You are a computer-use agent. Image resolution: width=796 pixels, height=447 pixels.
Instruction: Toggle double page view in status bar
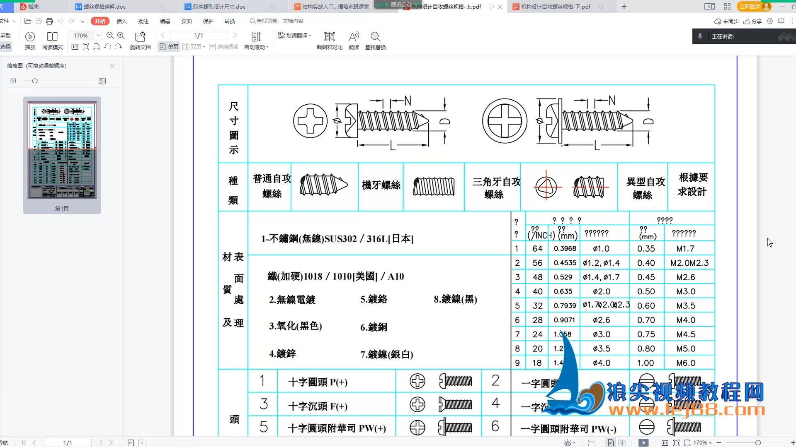pyautogui.click(x=622, y=443)
